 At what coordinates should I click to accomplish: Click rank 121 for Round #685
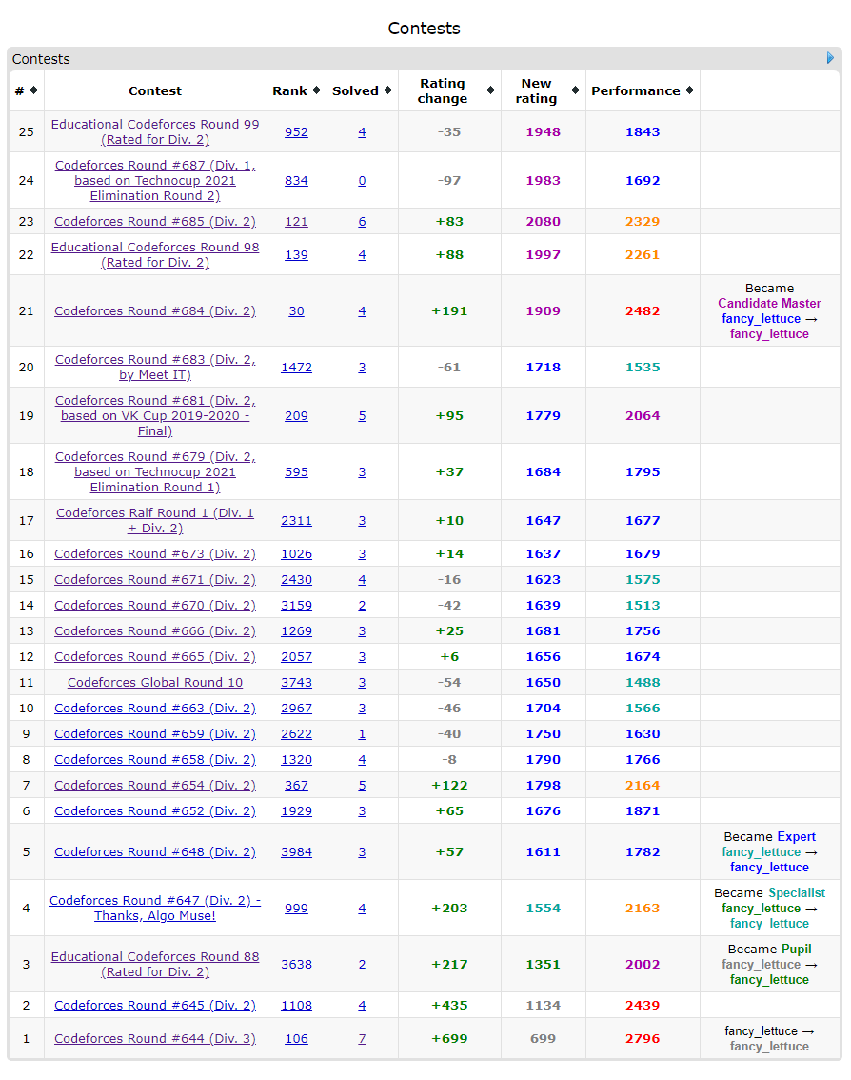click(x=296, y=221)
